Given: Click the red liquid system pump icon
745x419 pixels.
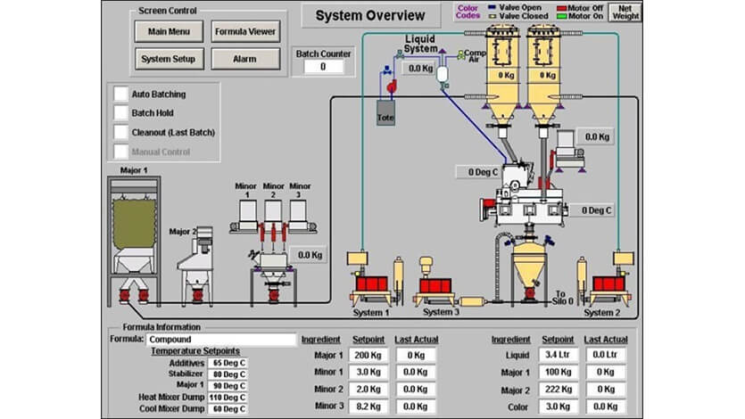Looking at the screenshot, I should coord(390,83).
